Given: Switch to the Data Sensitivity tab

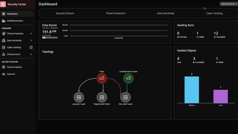Looking at the screenshot, I should [166, 14].
